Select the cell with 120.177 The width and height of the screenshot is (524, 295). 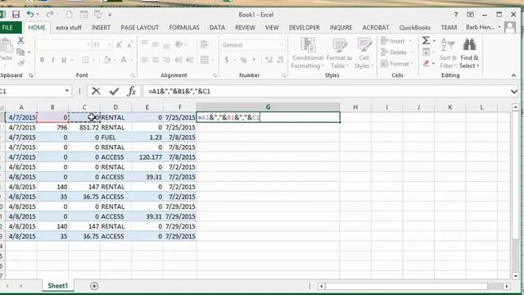147,157
